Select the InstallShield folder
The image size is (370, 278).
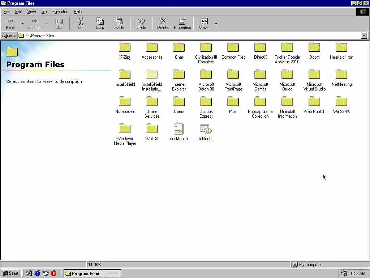pyautogui.click(x=125, y=78)
